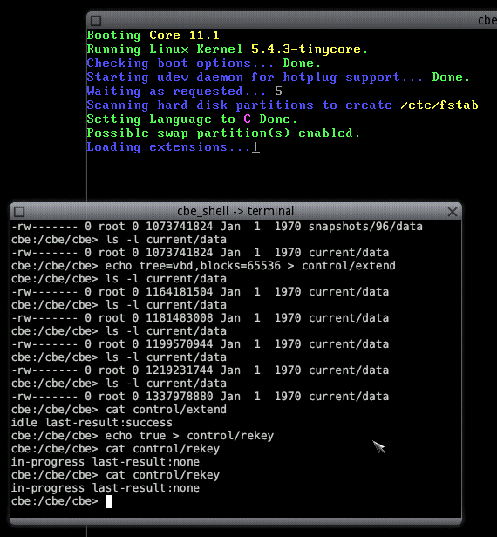Click 'Possible swap partition(s) enabled.' line

223,133
